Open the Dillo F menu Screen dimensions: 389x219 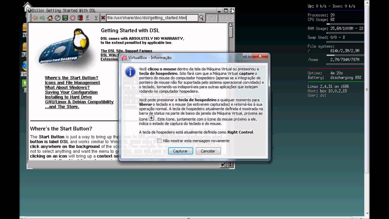[x=88, y=18]
